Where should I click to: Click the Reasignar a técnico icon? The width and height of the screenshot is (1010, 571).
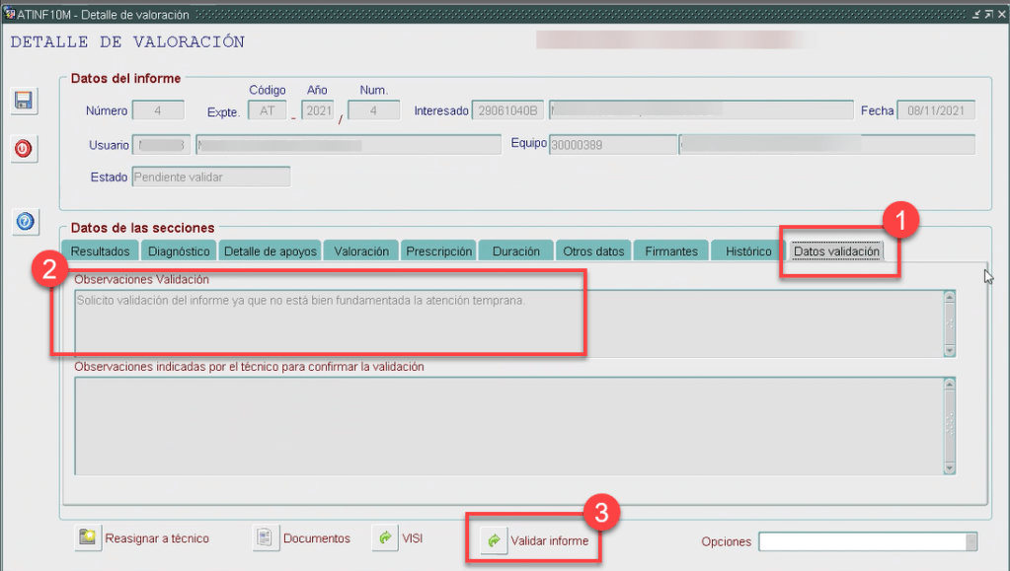point(88,538)
